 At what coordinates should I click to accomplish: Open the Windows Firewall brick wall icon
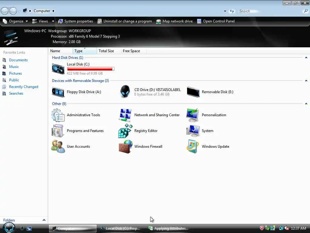(125, 147)
